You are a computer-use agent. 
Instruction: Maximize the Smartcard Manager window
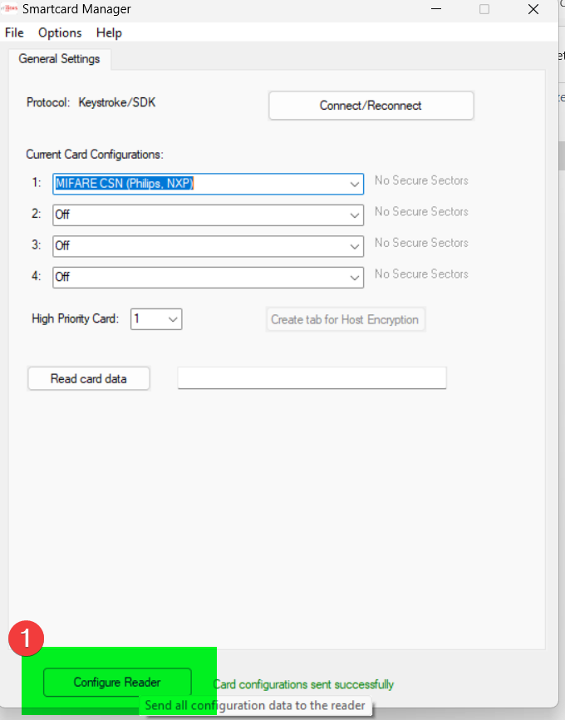pyautogui.click(x=484, y=9)
